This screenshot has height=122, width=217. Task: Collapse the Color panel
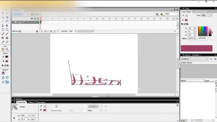[183, 8]
